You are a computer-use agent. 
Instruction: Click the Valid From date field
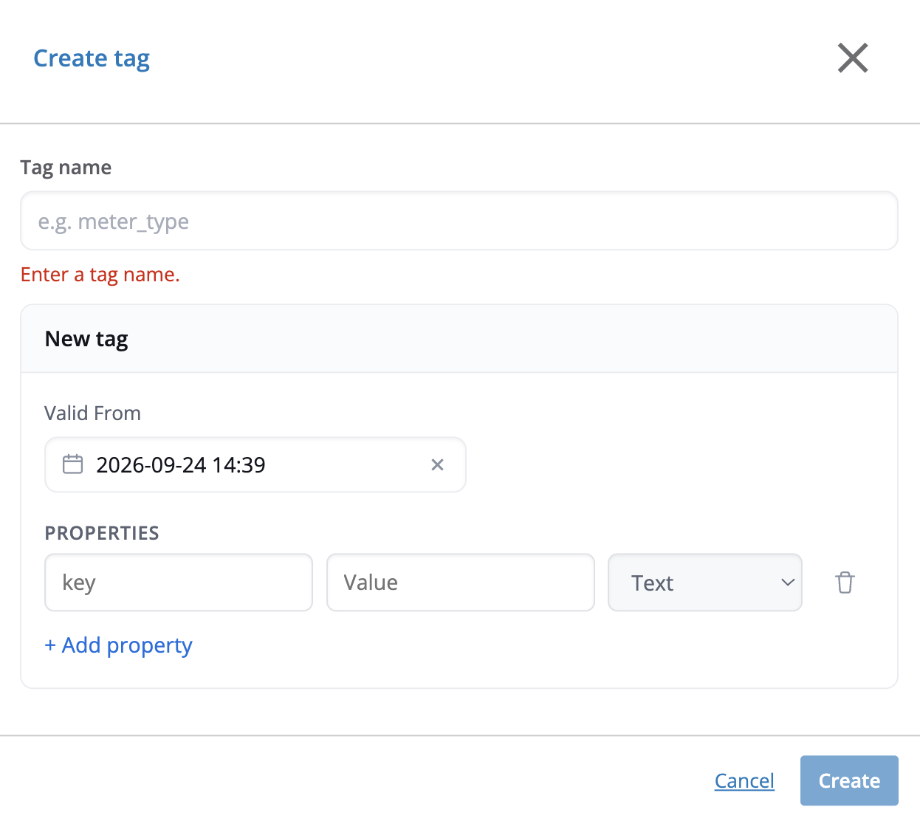click(x=255, y=464)
